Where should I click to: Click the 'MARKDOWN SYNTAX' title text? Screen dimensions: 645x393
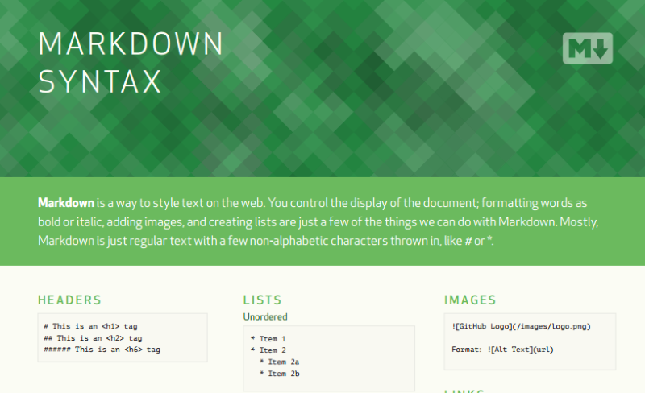click(131, 63)
